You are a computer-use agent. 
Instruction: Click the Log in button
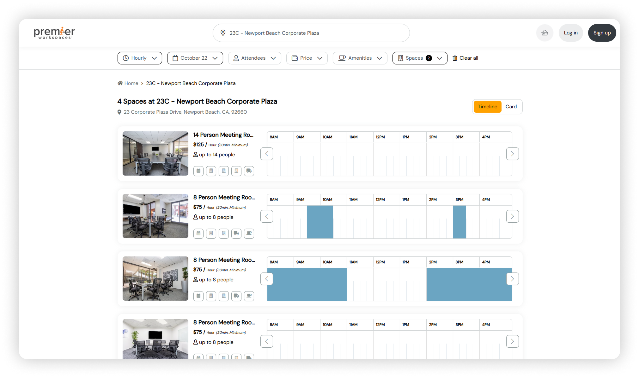(x=570, y=33)
